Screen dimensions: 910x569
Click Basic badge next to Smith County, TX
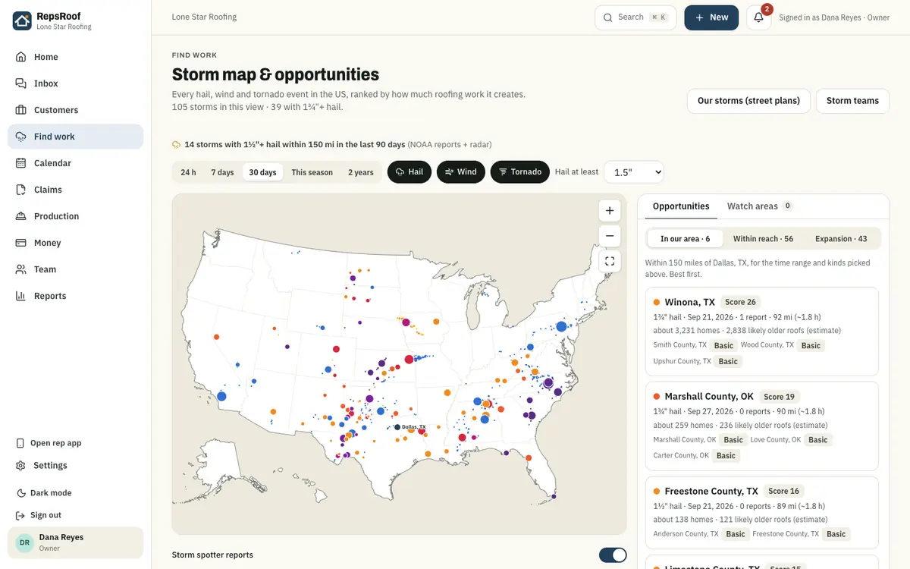click(724, 346)
